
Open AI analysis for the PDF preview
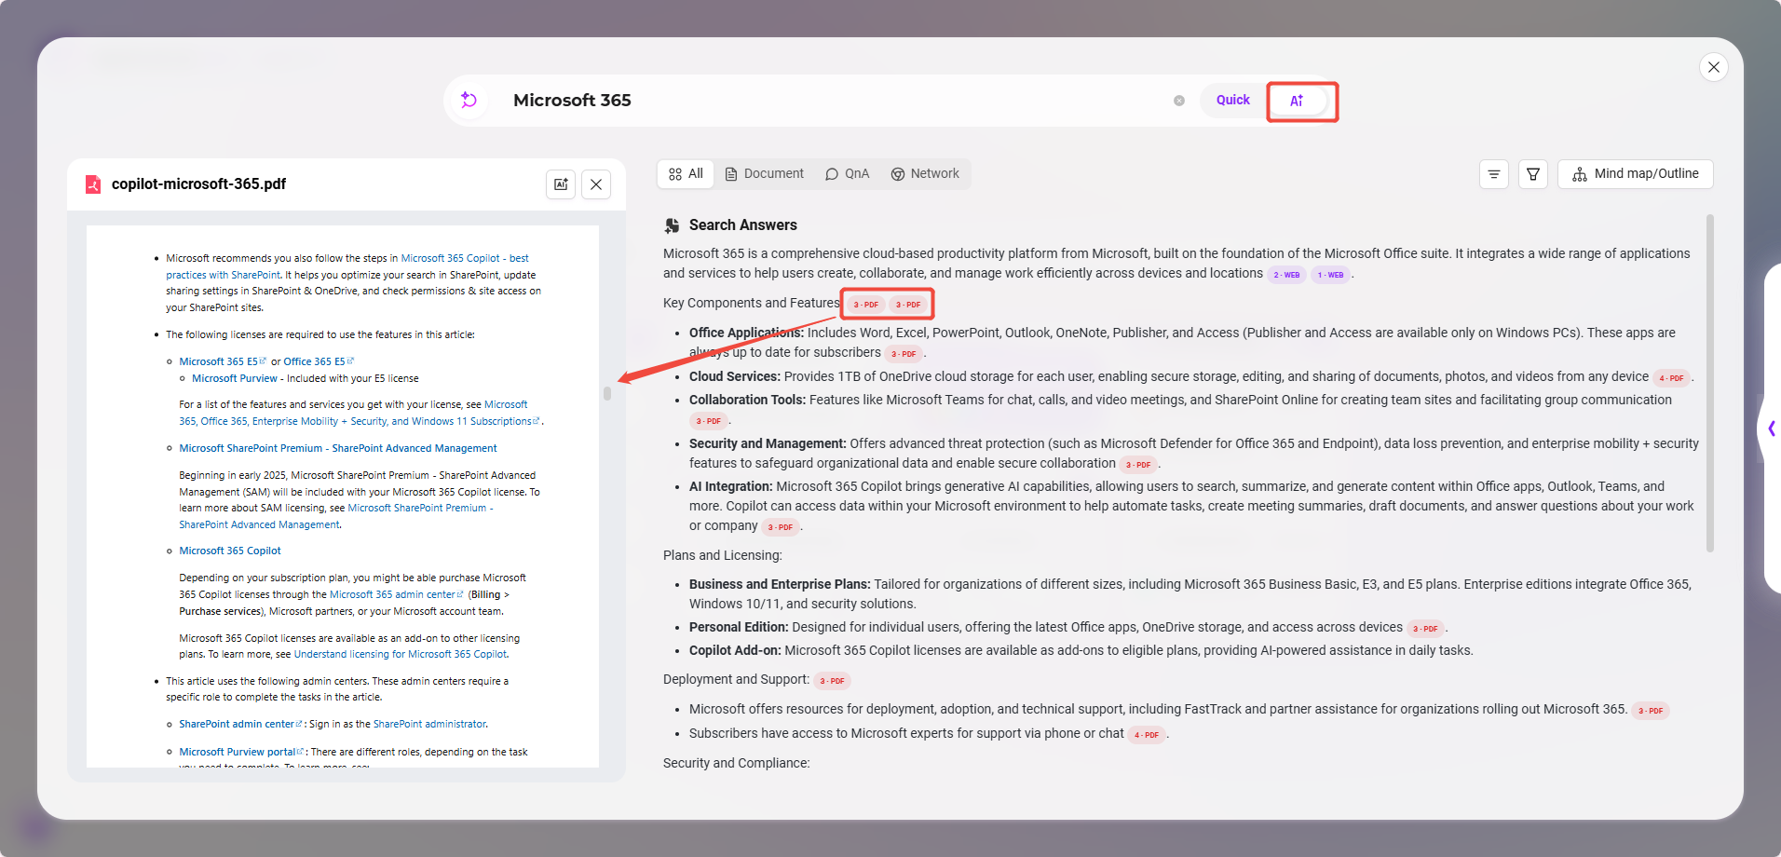pos(561,184)
